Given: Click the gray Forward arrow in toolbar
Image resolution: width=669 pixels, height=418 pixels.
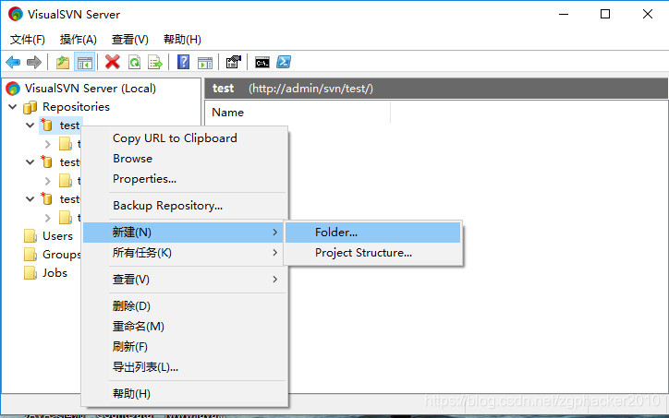Looking at the screenshot, I should point(34,62).
